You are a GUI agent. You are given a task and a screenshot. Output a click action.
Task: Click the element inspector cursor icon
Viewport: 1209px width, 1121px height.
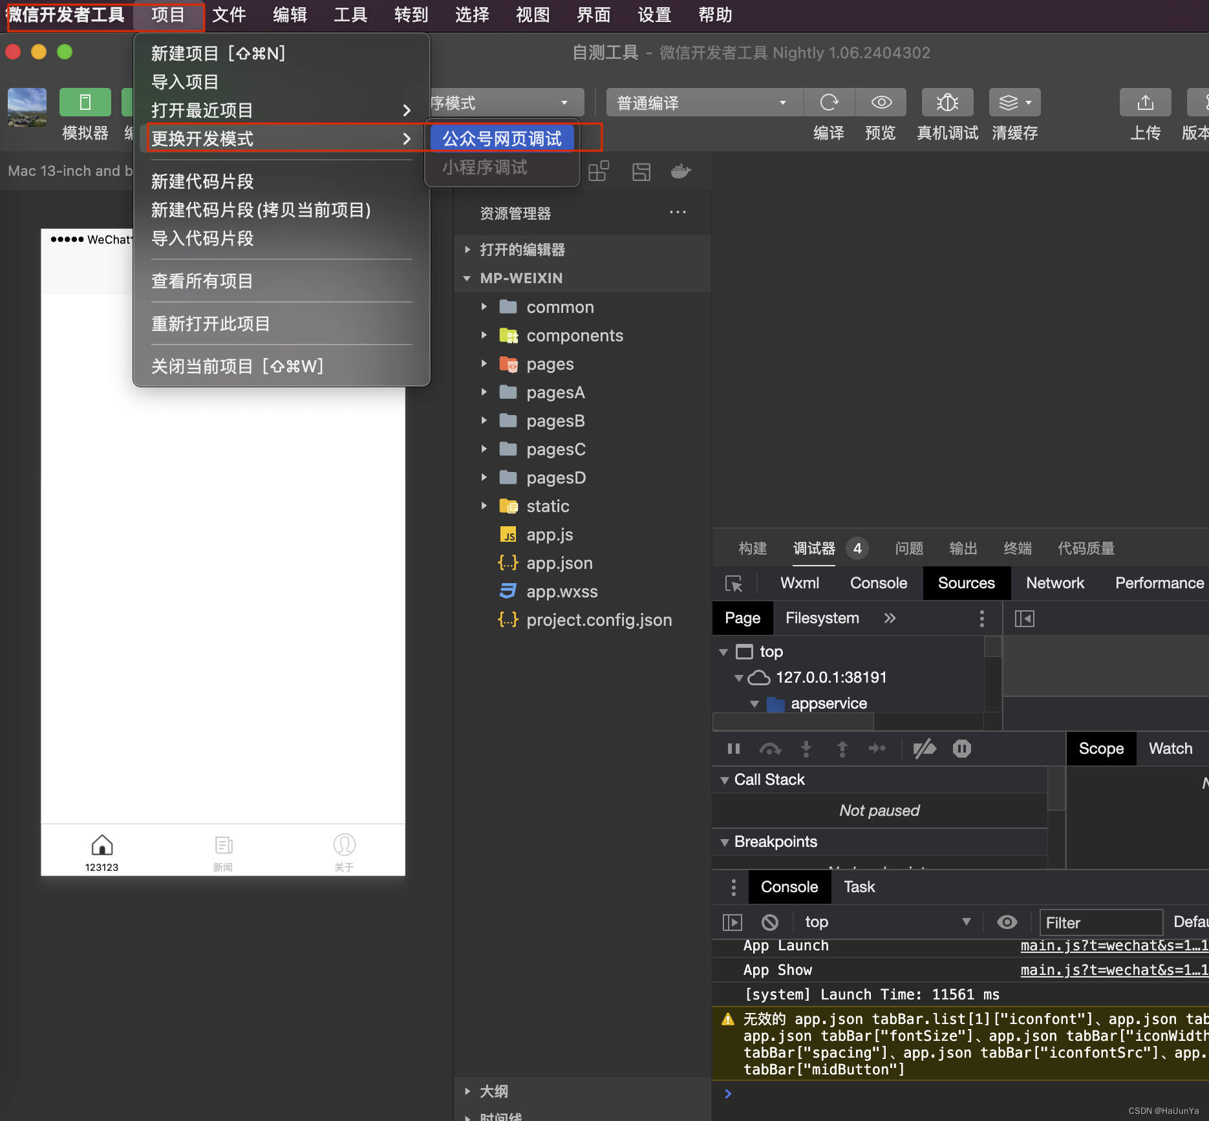(x=734, y=584)
